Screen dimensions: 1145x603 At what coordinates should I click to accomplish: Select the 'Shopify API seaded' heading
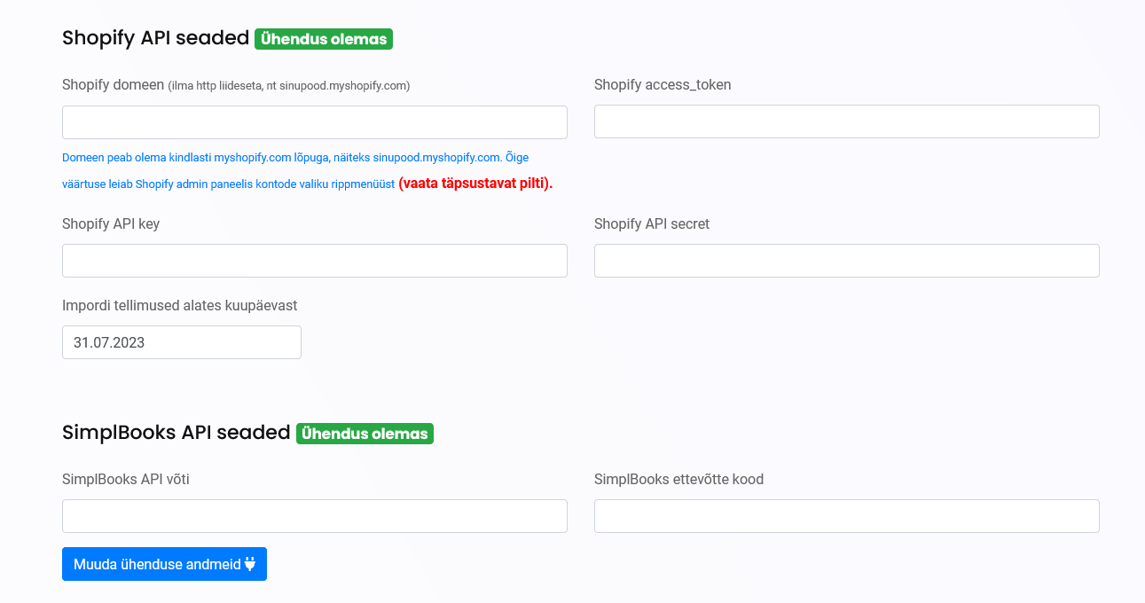point(155,38)
